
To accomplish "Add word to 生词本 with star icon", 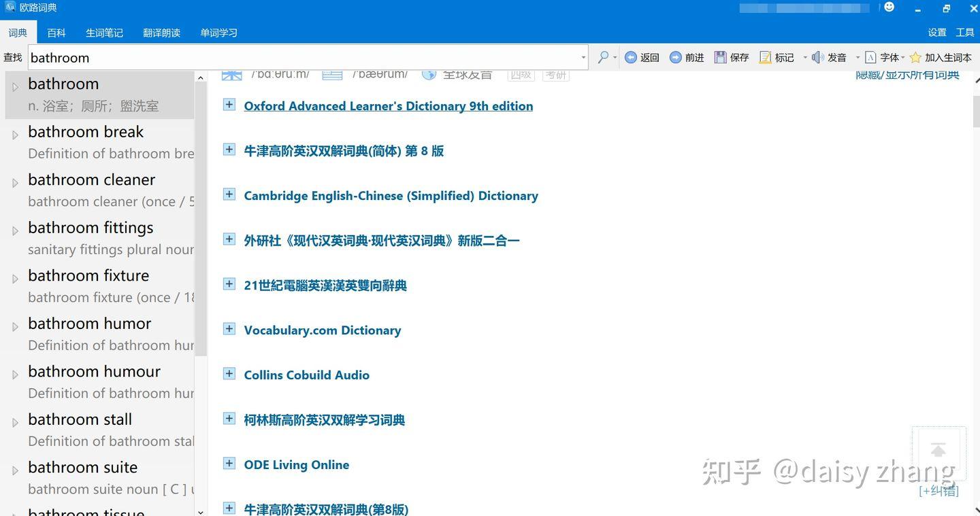I will pyautogui.click(x=915, y=58).
